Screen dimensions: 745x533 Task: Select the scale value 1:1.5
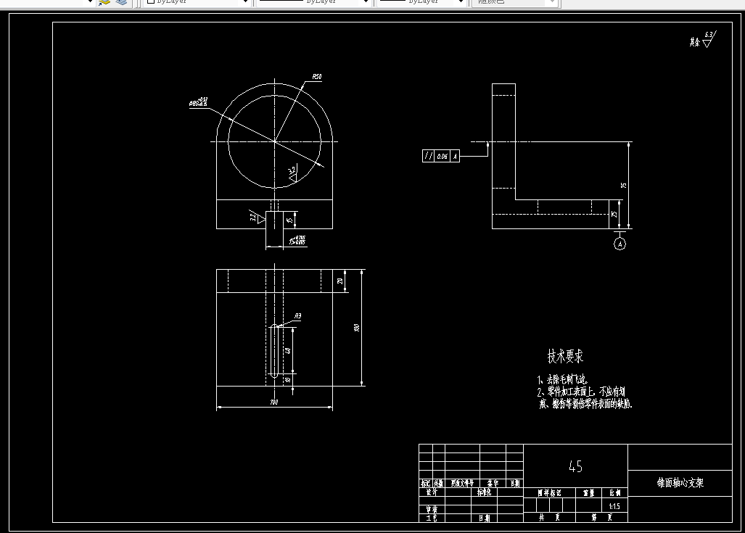pyautogui.click(x=614, y=506)
